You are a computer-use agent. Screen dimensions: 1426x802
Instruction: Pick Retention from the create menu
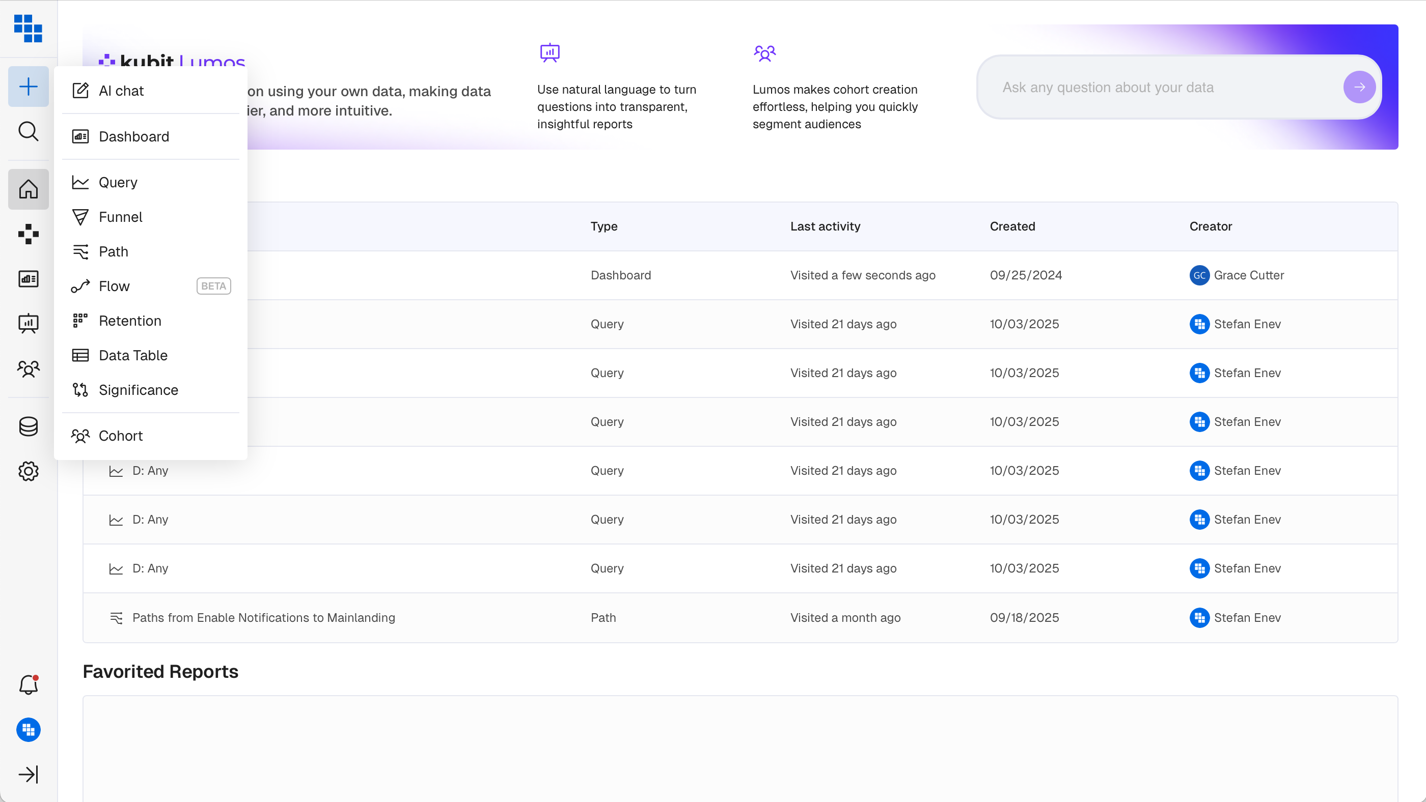pos(130,321)
